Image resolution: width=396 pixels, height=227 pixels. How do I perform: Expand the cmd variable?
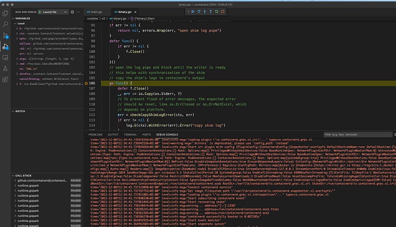[17, 64]
